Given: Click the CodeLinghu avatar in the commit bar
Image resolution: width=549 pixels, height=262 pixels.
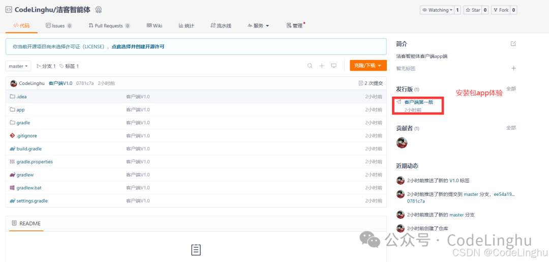Looking at the screenshot, I should click(14, 83).
